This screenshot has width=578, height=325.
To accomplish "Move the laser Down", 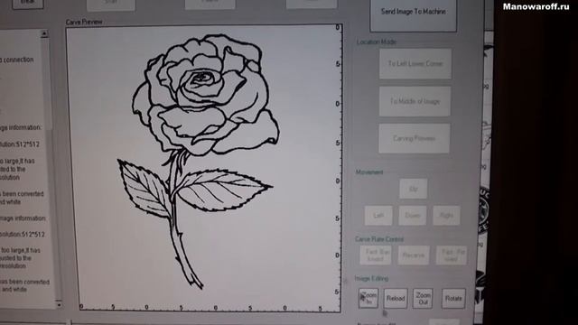I will click(x=413, y=215).
